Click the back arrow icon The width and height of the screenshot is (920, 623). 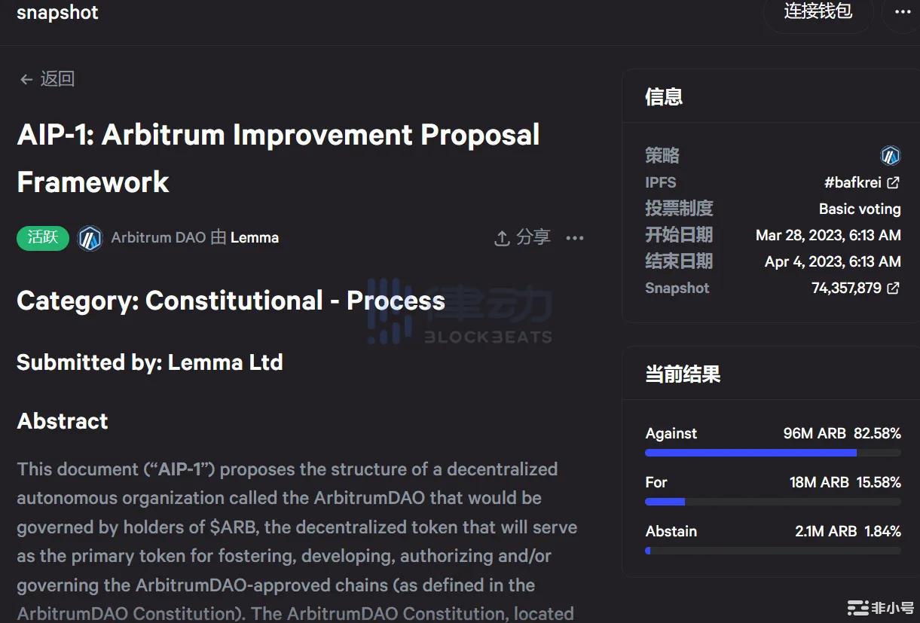tap(26, 80)
